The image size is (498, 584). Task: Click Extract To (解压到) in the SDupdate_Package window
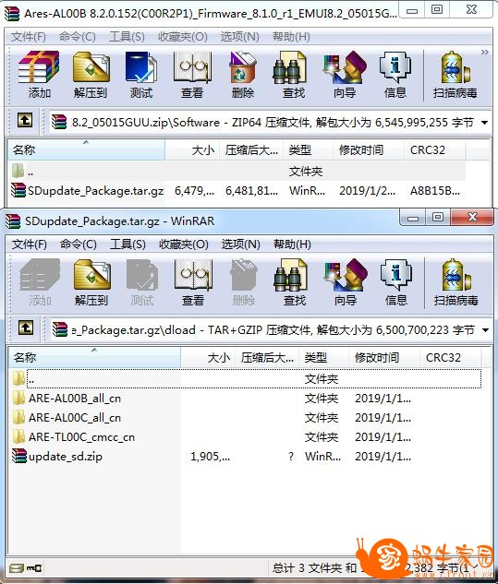[91, 282]
